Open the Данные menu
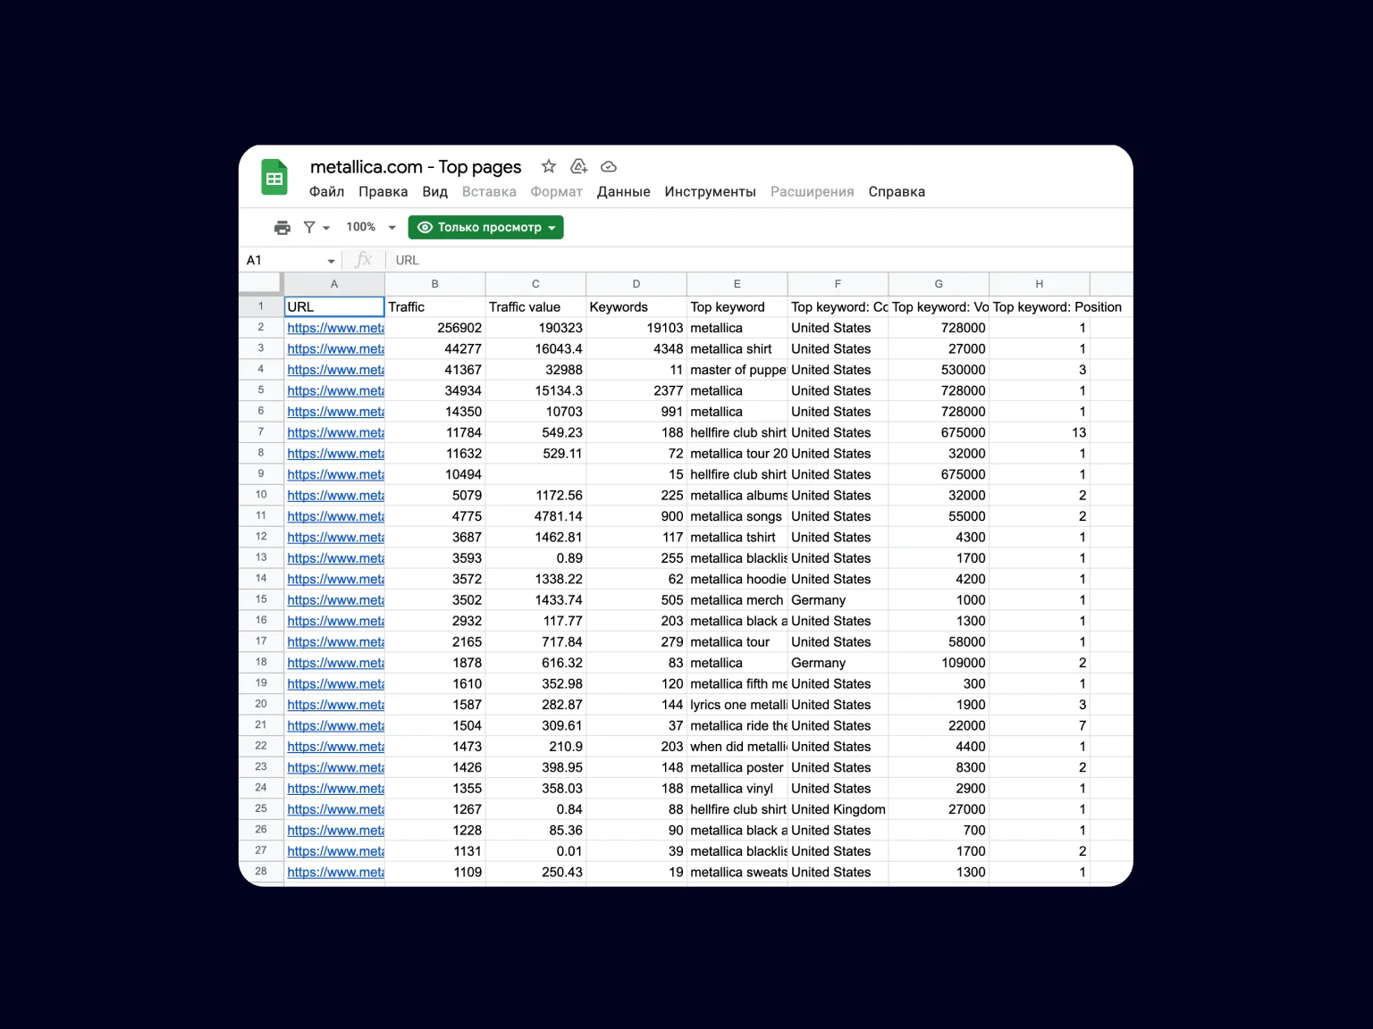 coord(623,192)
